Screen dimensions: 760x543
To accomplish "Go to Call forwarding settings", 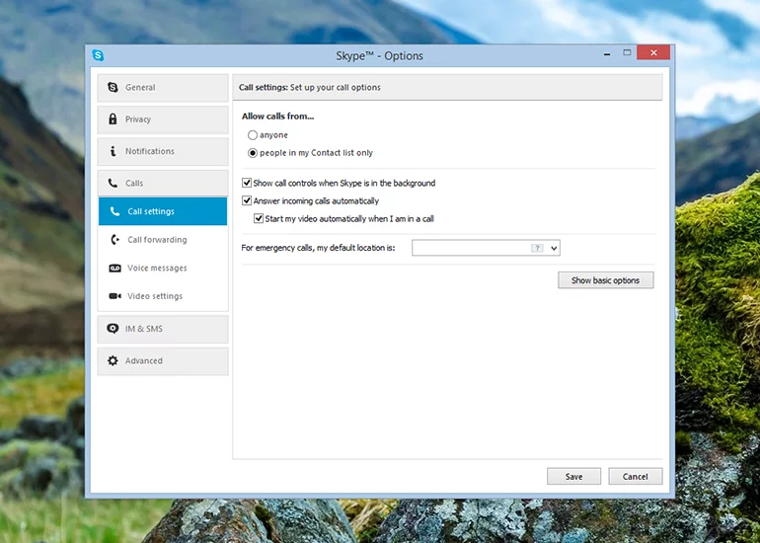I will click(163, 240).
